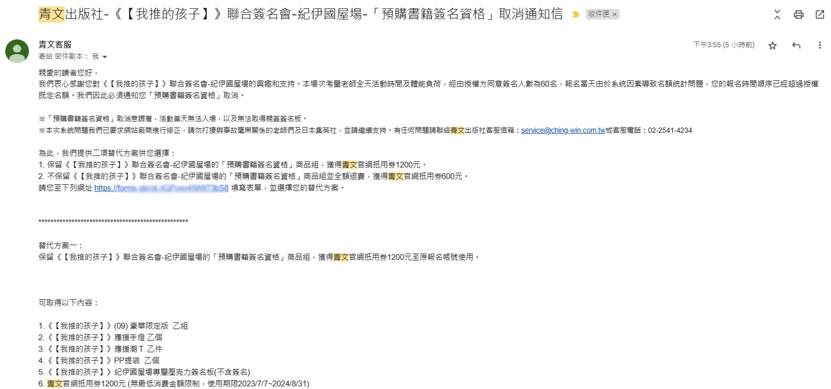Open the more options three-dot menu

point(819,46)
